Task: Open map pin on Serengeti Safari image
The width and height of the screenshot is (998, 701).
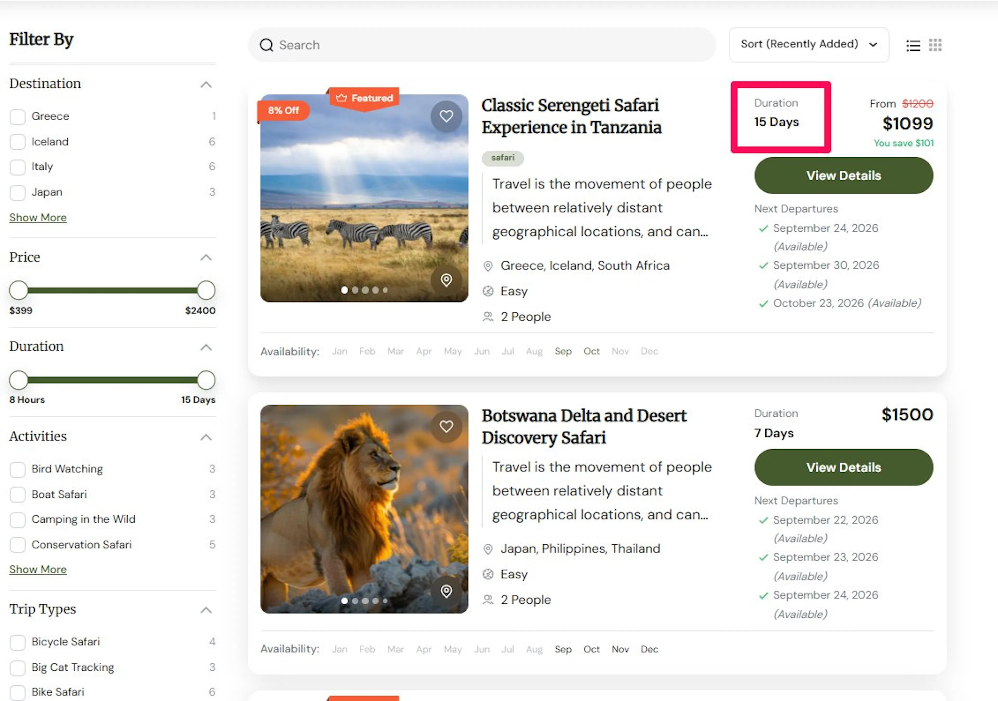Action: tap(446, 280)
